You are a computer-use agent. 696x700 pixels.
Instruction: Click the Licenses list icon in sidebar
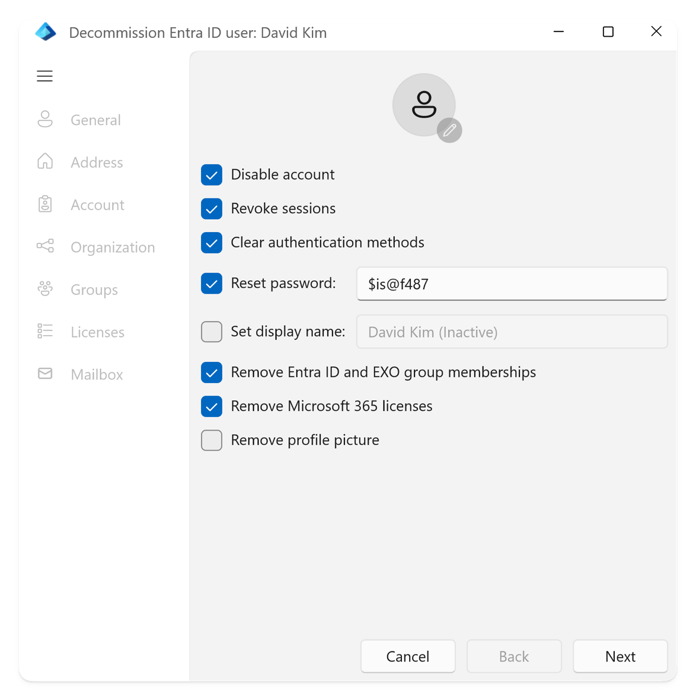click(45, 331)
